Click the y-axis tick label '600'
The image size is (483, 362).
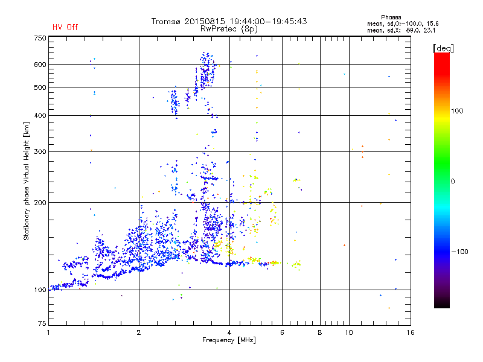(x=40, y=65)
